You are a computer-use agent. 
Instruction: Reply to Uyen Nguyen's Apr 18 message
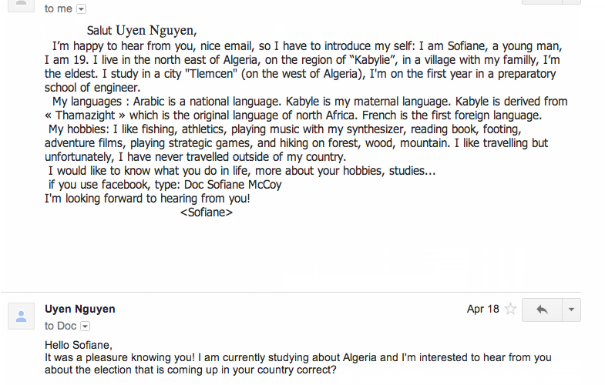tap(542, 310)
